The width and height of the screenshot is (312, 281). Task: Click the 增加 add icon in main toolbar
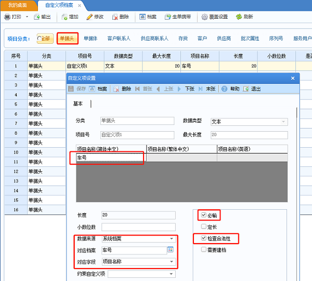click(64, 17)
